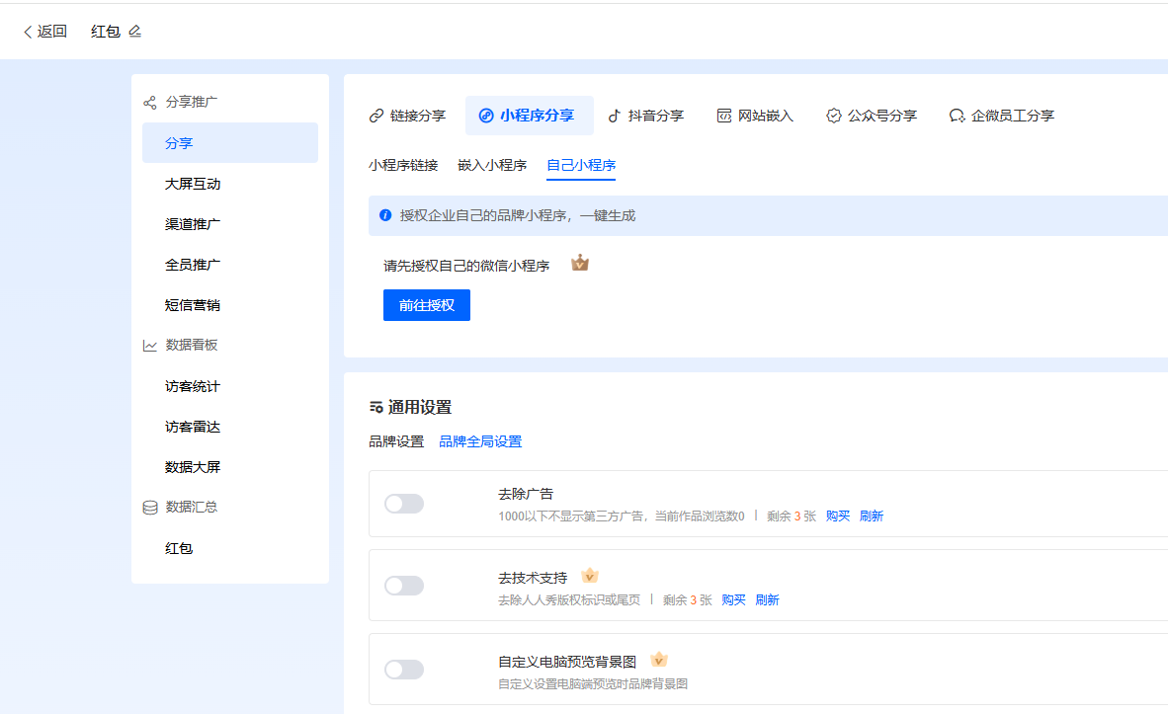Select the 嵌入小程序 sub-tab

click(492, 165)
